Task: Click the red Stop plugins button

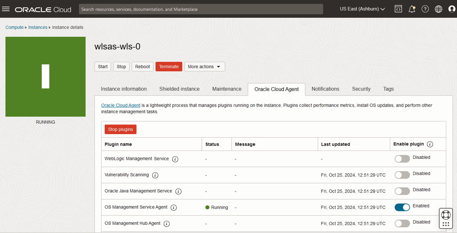Action: 120,129
